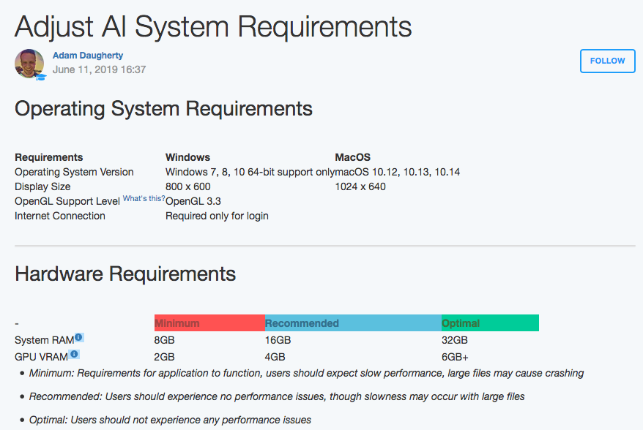This screenshot has width=643, height=430.
Task: Click the "800 x 600" display size
Action: [x=187, y=186]
